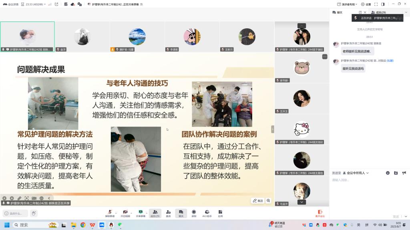Image resolution: width=410 pixels, height=230 pixels.
Task: Toggle the chat toolbar button
Action: [x=181, y=213]
